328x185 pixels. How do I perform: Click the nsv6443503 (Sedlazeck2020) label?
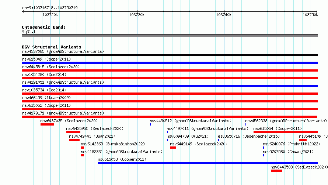(299, 167)
